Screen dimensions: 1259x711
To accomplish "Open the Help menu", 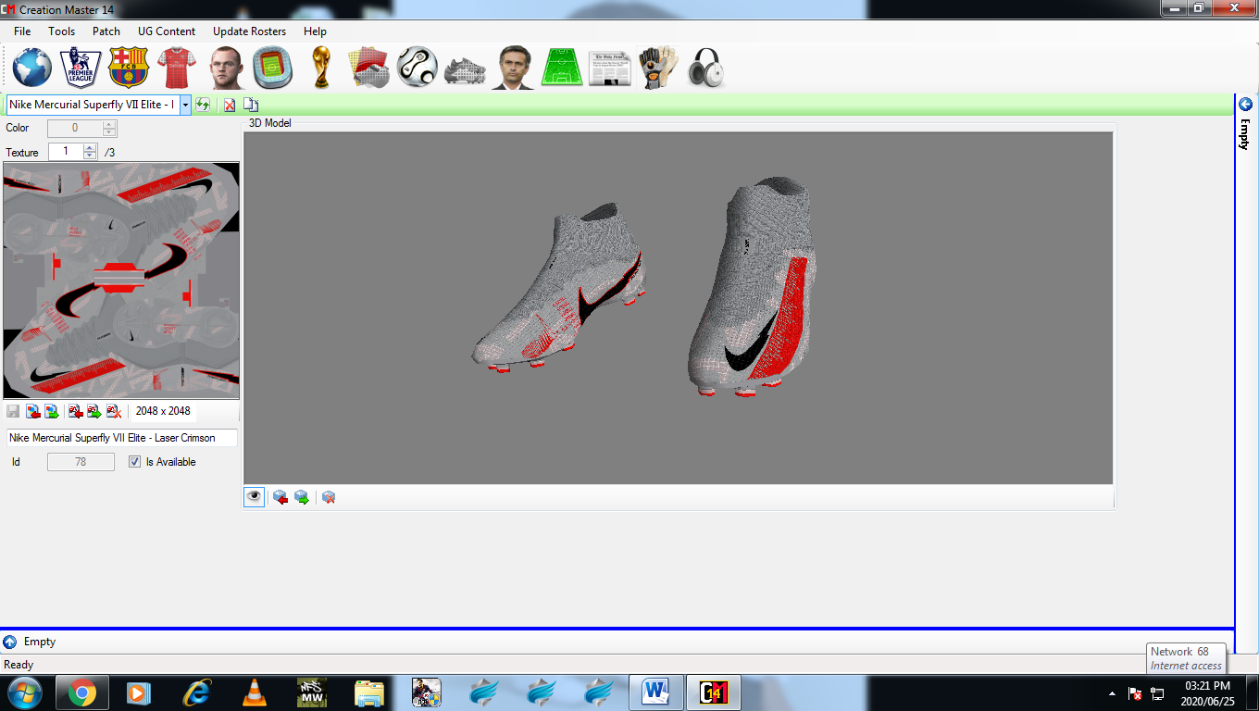I will tap(315, 31).
